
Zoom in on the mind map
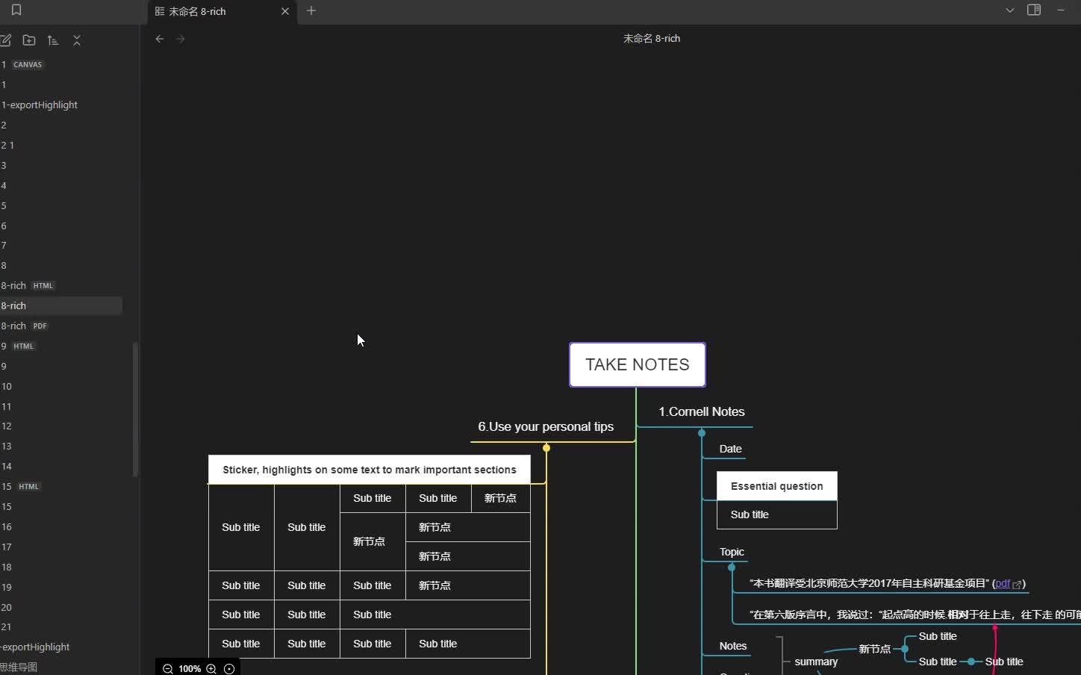pos(211,668)
